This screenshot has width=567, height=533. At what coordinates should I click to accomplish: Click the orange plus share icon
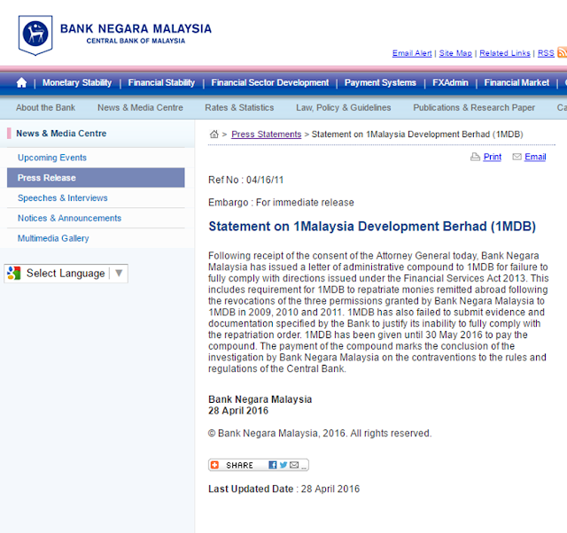coord(214,465)
